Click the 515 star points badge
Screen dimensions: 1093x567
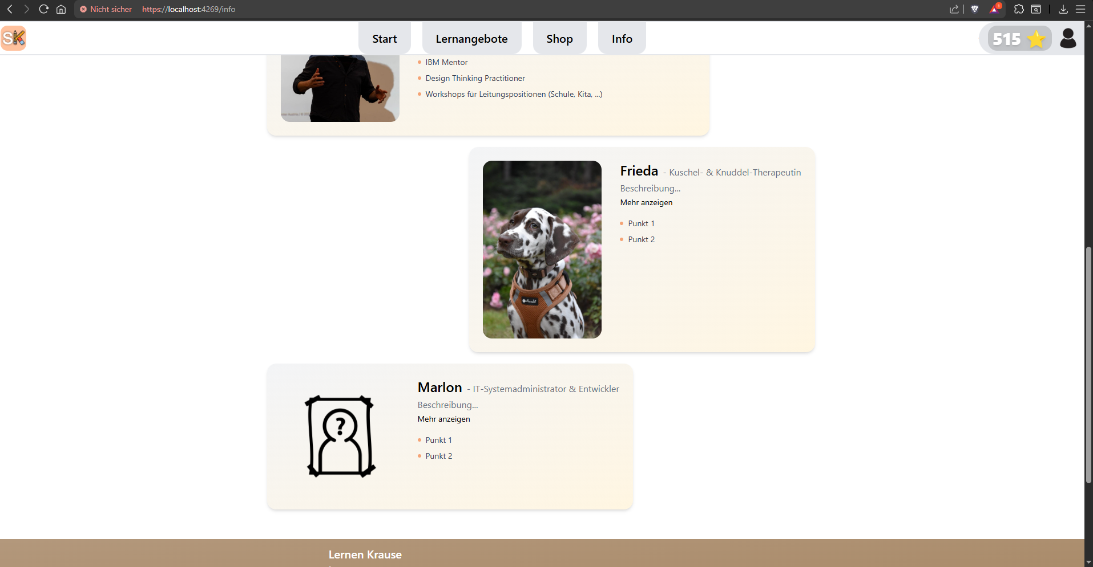[x=1019, y=39]
